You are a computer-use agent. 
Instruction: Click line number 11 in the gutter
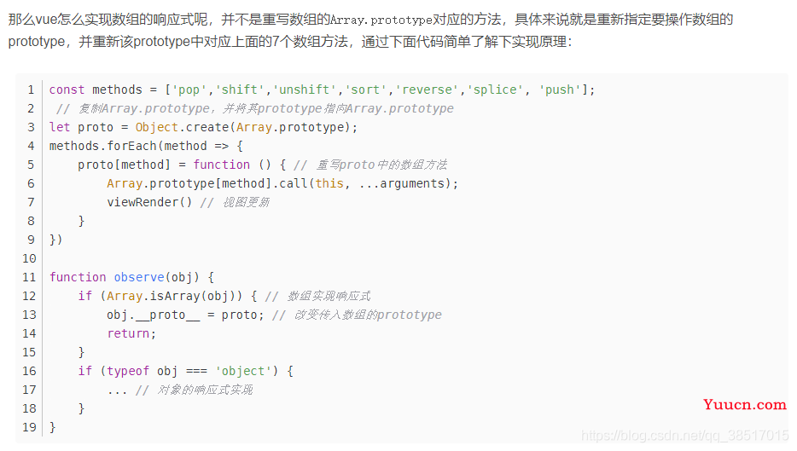click(30, 277)
